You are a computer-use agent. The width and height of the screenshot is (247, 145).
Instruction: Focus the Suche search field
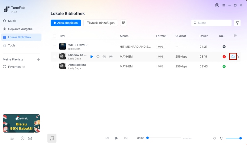211,23
